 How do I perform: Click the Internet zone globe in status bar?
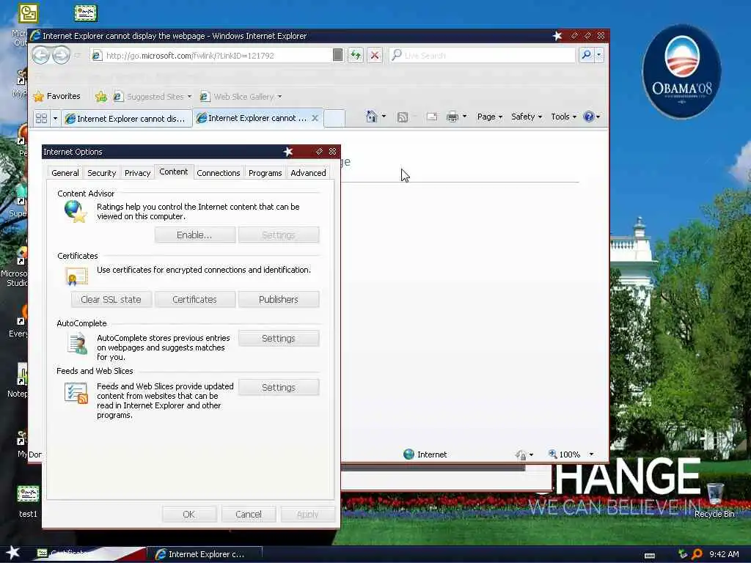point(409,455)
